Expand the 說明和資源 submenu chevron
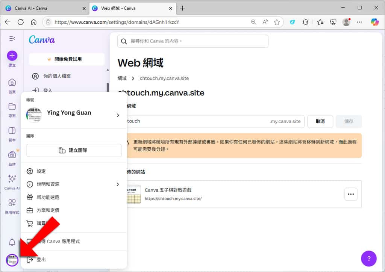This screenshot has height=272, width=385. click(118, 184)
